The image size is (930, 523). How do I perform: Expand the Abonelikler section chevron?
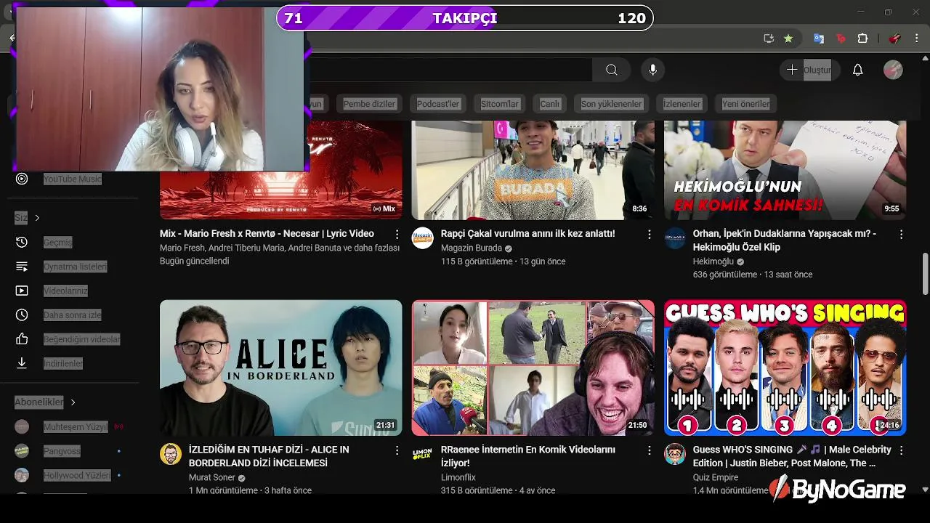pos(73,402)
